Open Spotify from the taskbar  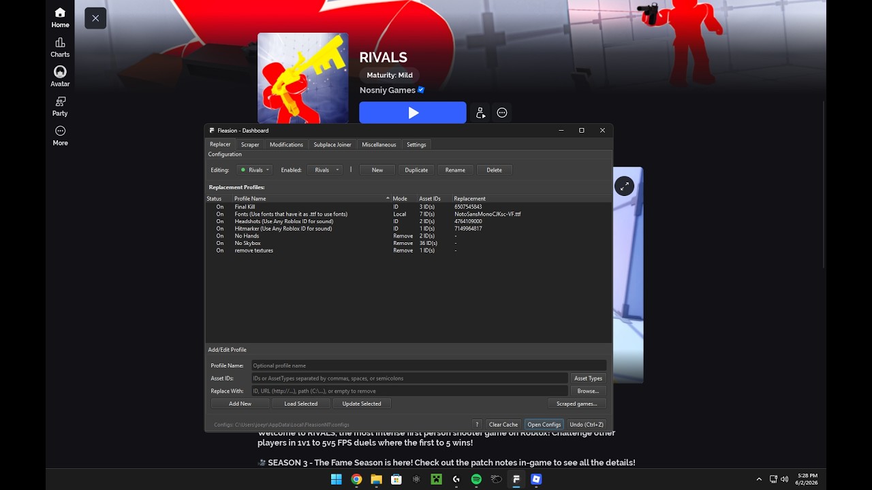click(x=476, y=479)
